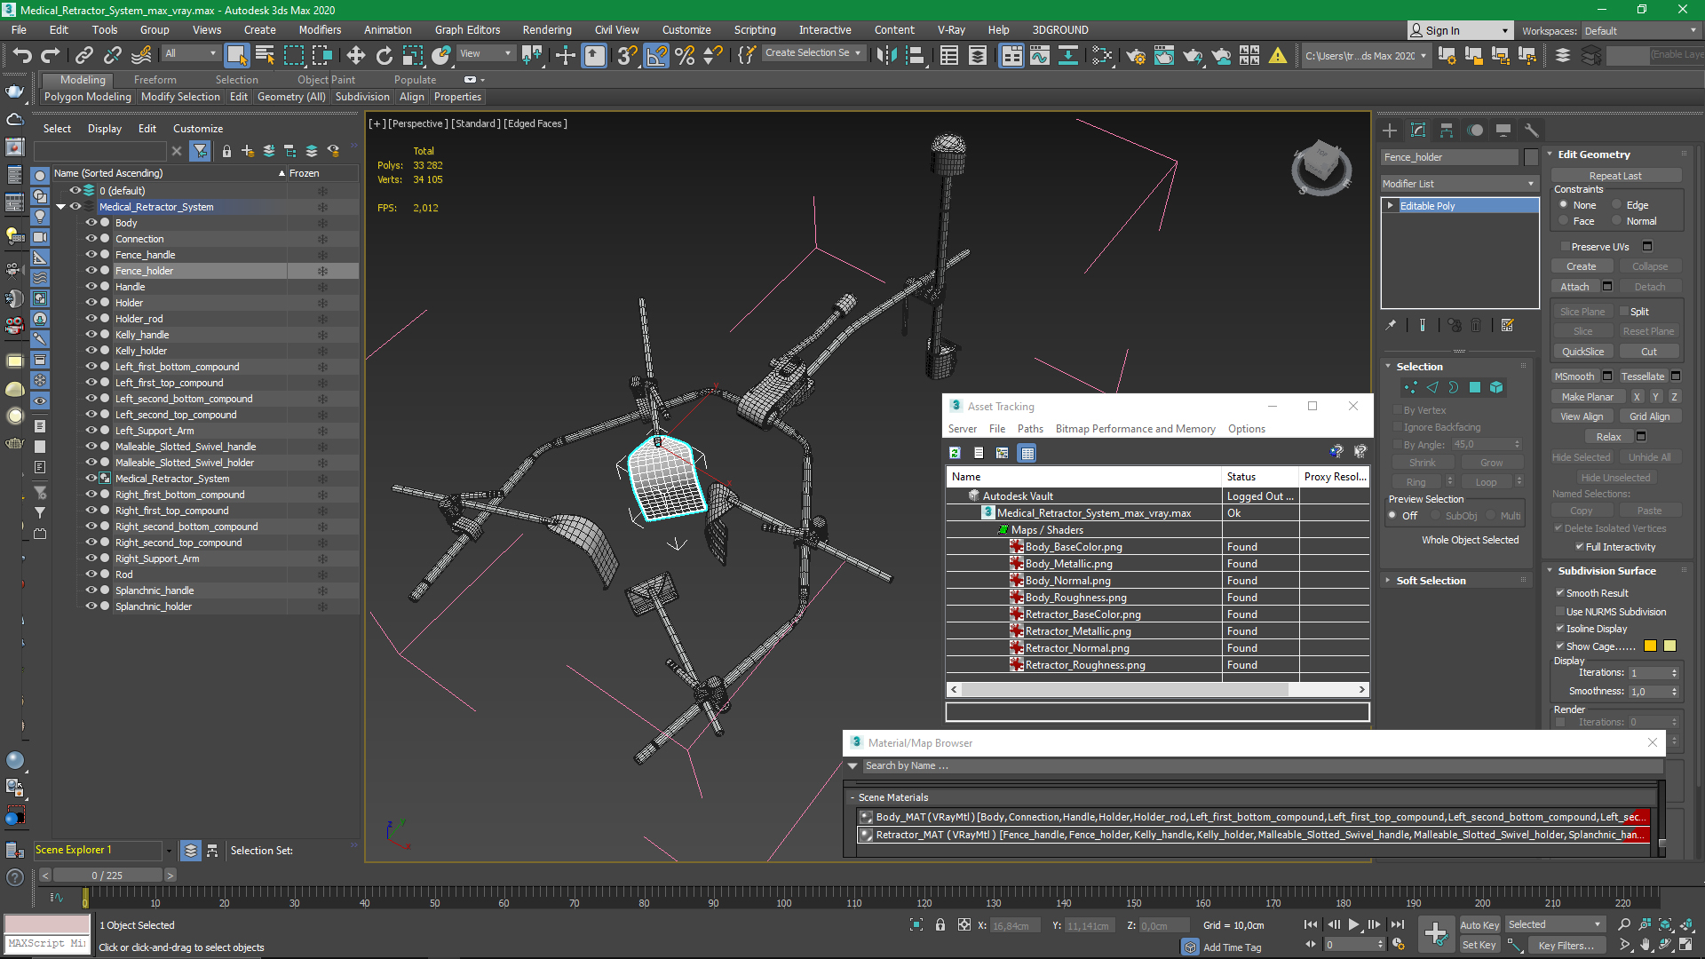Hide the Fence_holder object eye icon
The height and width of the screenshot is (959, 1705).
click(x=91, y=271)
